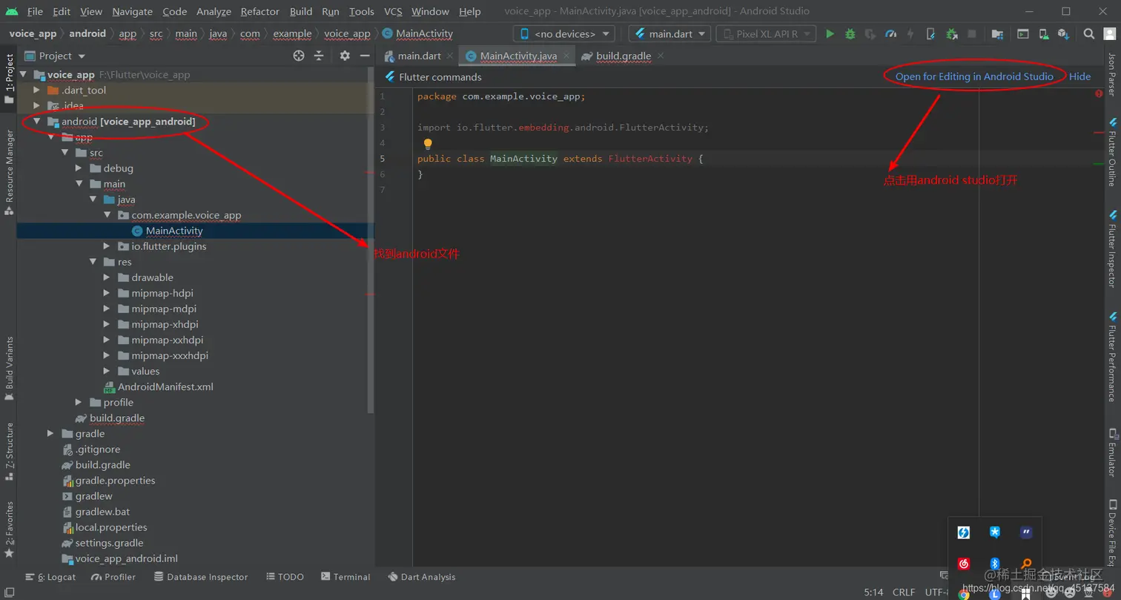Open Terminal tool window button
The width and height of the screenshot is (1121, 600).
[345, 577]
